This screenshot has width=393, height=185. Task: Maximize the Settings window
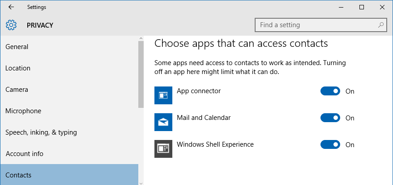361,7
